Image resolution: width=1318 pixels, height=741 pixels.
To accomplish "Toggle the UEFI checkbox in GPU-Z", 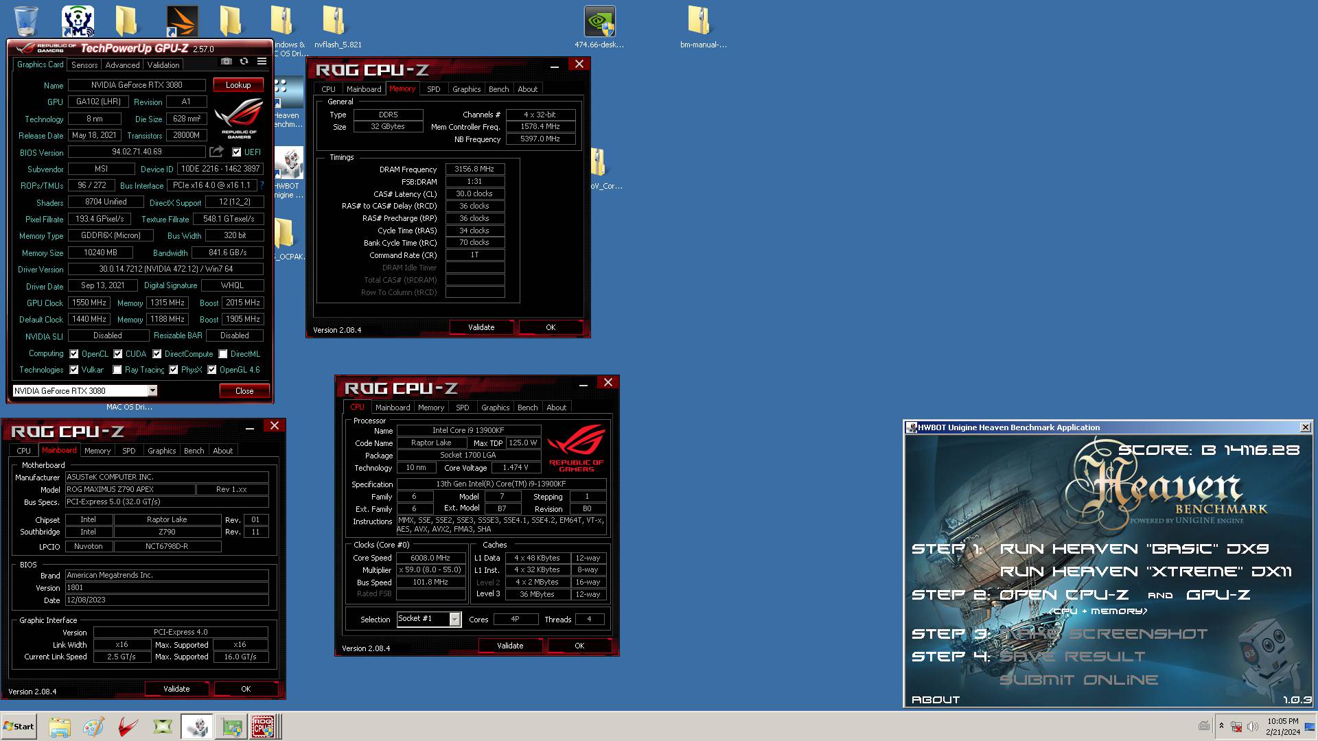I will (236, 152).
